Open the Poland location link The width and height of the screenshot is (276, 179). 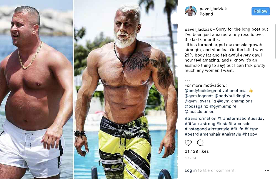[x=206, y=14]
